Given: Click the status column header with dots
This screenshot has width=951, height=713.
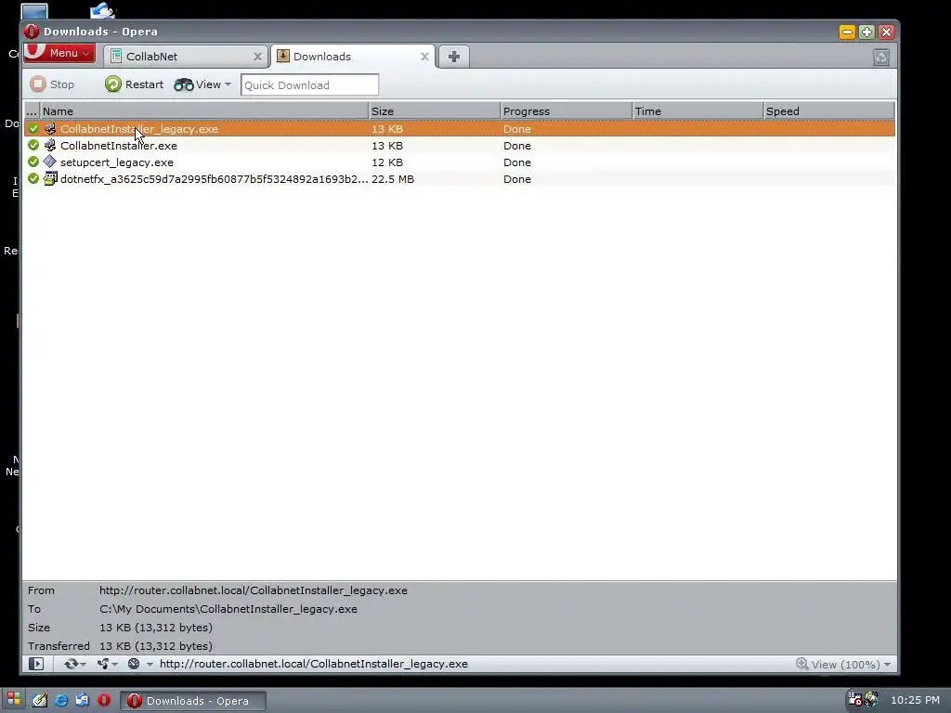Looking at the screenshot, I should point(33,111).
